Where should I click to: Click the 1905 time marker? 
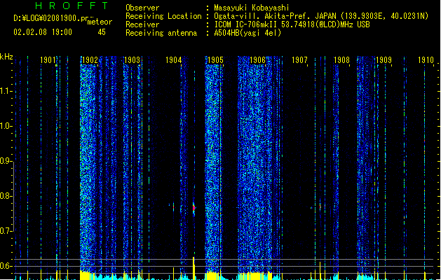tap(215, 60)
